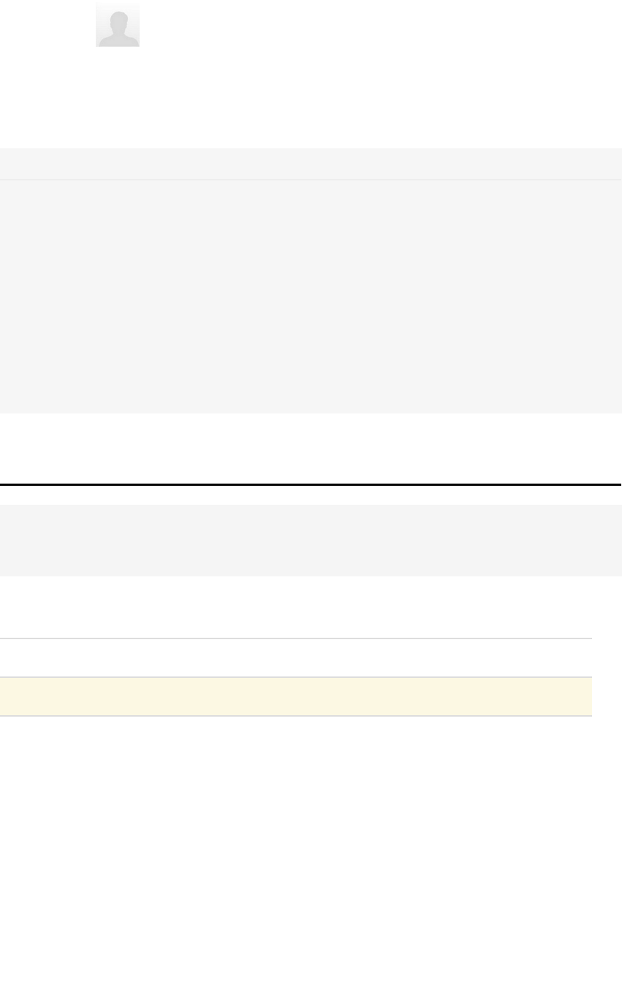Viewport: 622px width, 984px height.
Task: Click the small gray box below the black line
Action: pos(311,540)
